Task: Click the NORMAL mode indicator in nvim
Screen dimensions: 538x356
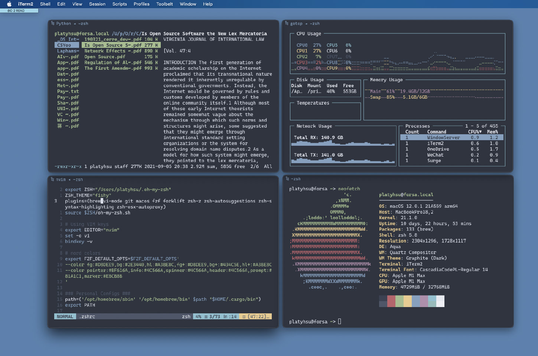Action: (65, 317)
